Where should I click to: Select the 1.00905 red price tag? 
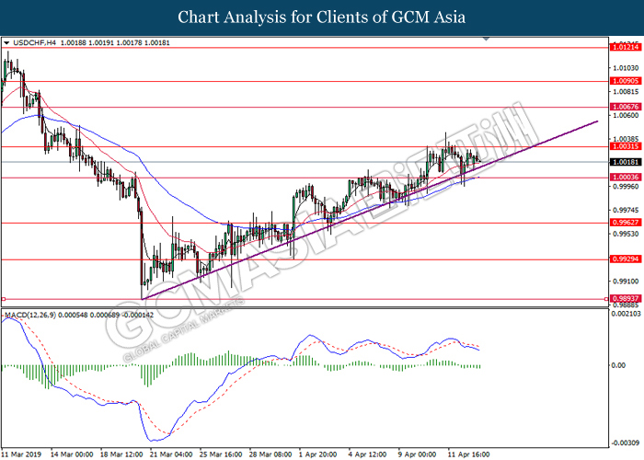point(622,81)
